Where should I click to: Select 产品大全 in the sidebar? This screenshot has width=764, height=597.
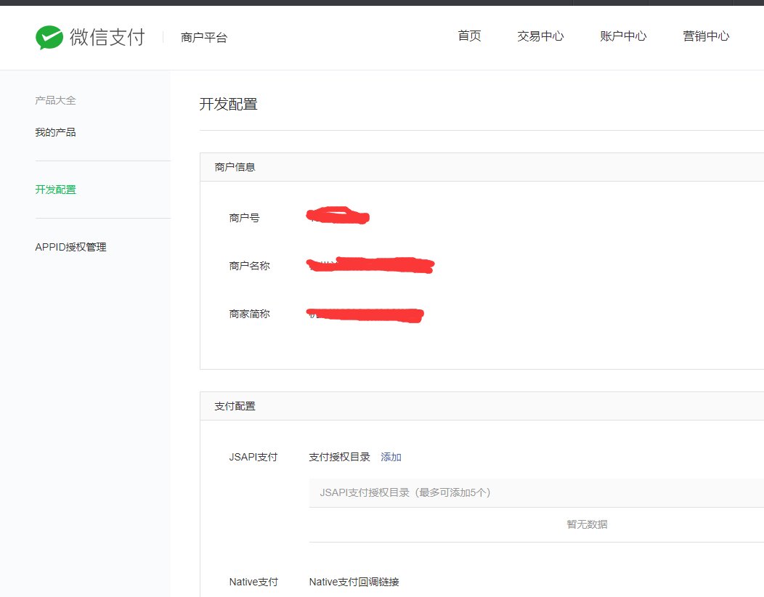55,100
